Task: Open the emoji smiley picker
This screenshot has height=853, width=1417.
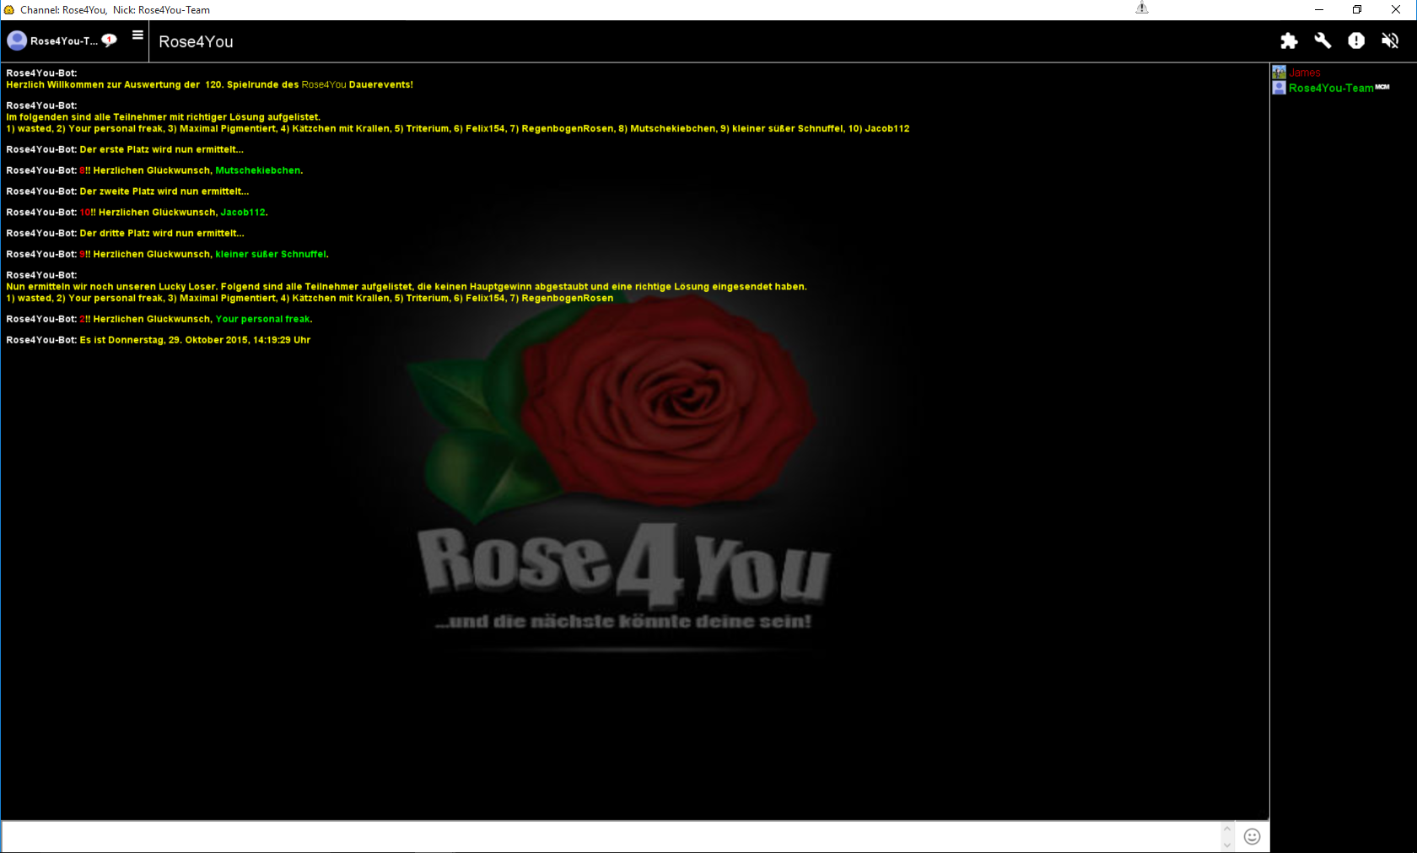Action: 1253,836
